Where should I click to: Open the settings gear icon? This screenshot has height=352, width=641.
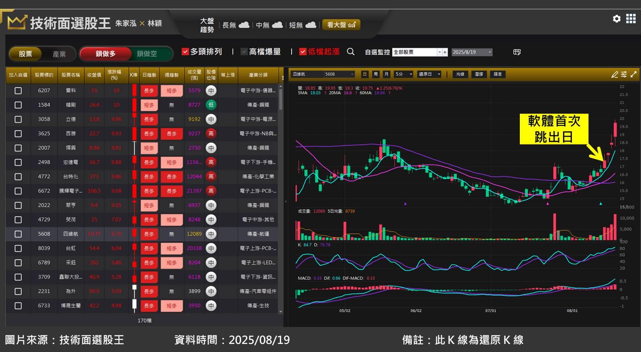tap(616, 19)
